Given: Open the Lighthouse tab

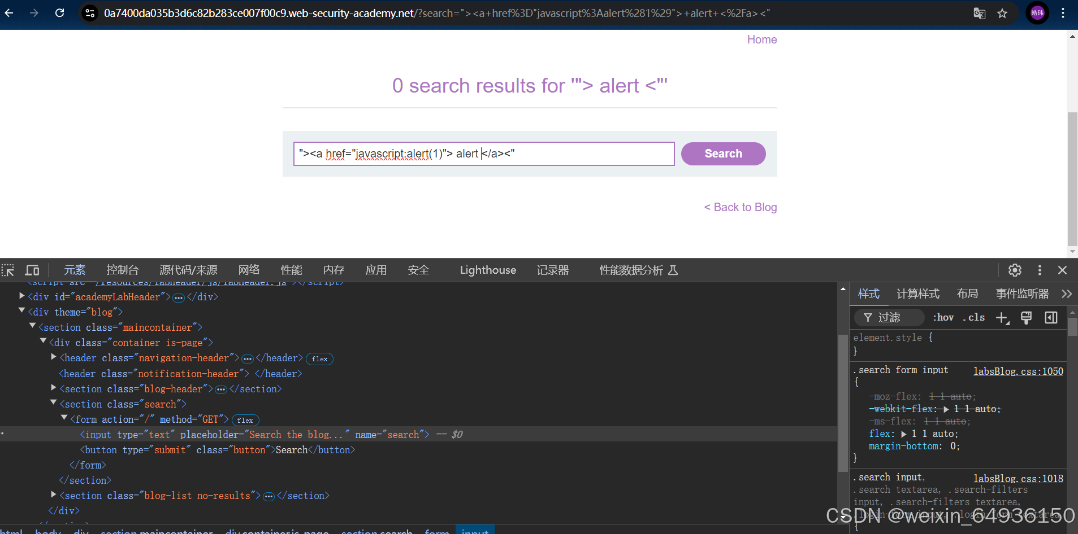Looking at the screenshot, I should point(488,270).
